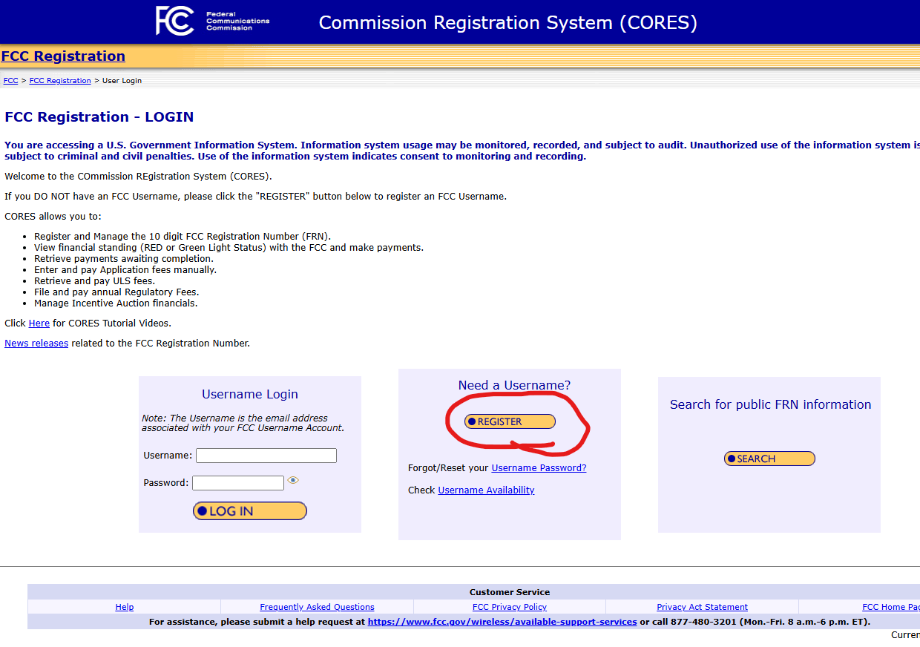920x647 pixels.
Task: Click the 'Commission Registration System (CORES)' title
Action: pyautogui.click(x=508, y=23)
